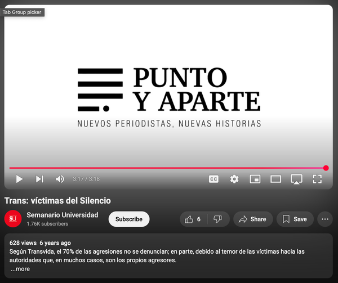Viewport: 338px width, 283px height.
Task: Open AirPlay casting options
Action: [296, 179]
